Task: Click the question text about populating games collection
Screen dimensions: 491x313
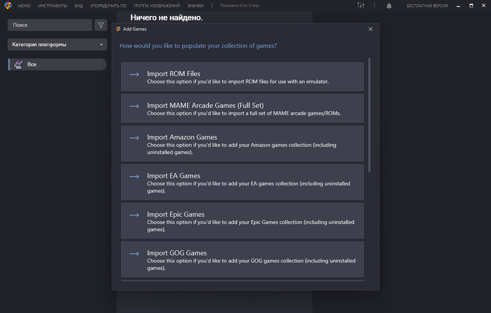Action: pyautogui.click(x=198, y=46)
